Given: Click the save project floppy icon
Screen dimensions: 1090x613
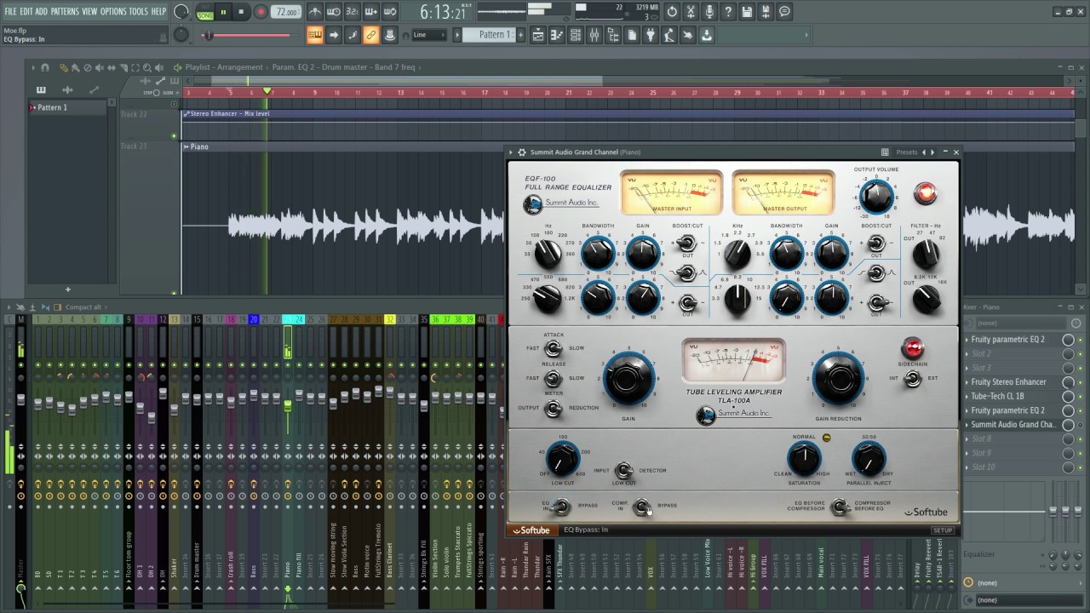Looking at the screenshot, I should click(747, 12).
